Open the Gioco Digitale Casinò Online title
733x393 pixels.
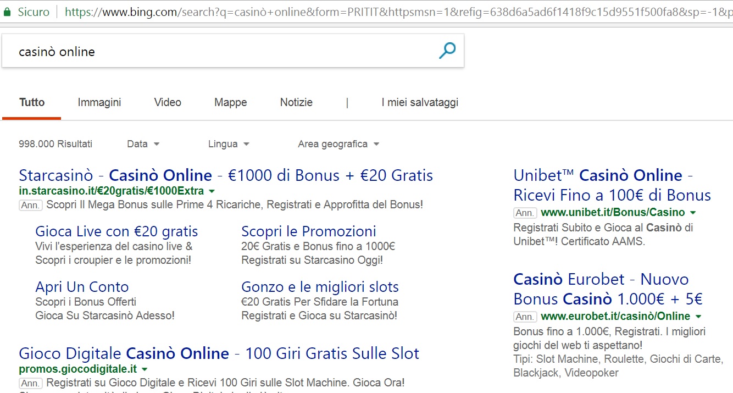pyautogui.click(x=219, y=353)
